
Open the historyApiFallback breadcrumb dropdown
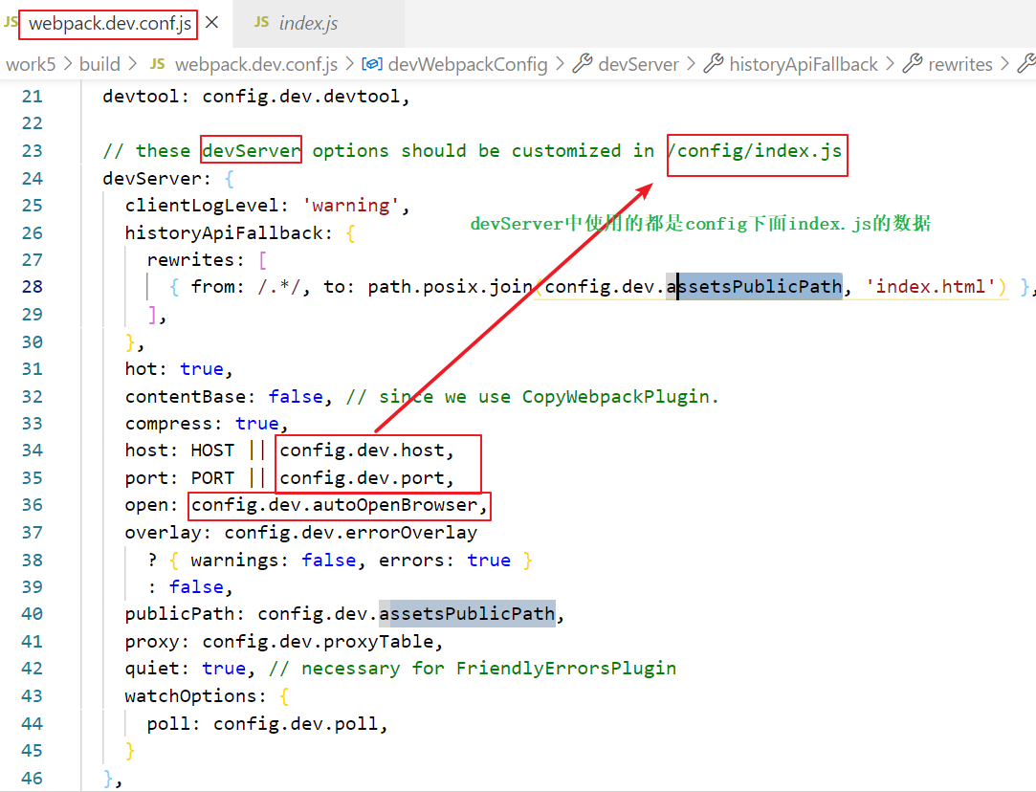[x=803, y=64]
